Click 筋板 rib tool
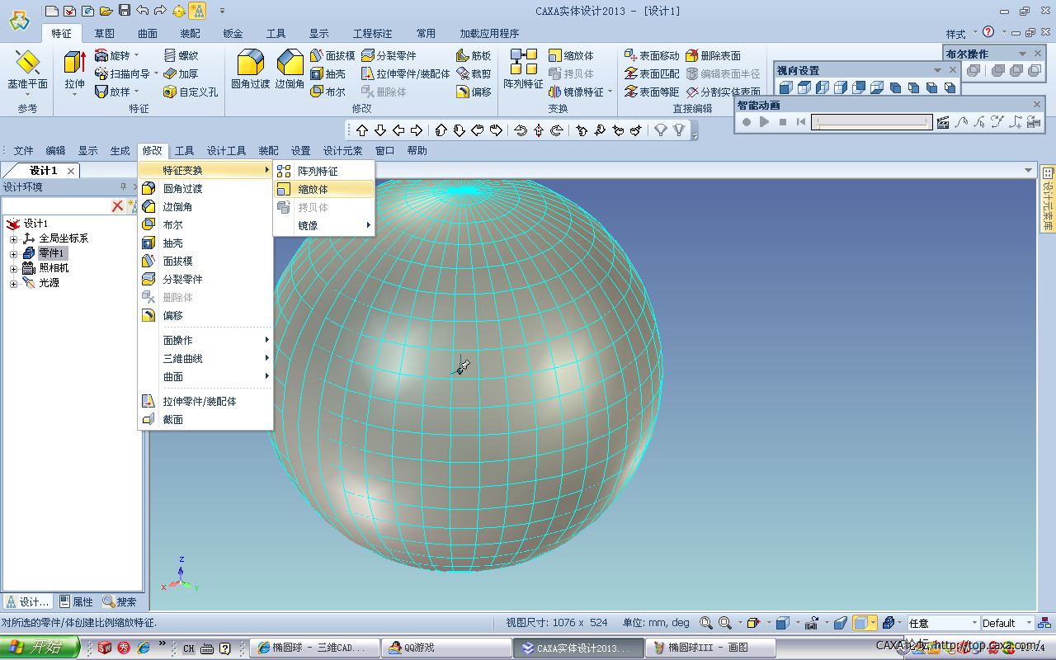 click(x=474, y=55)
